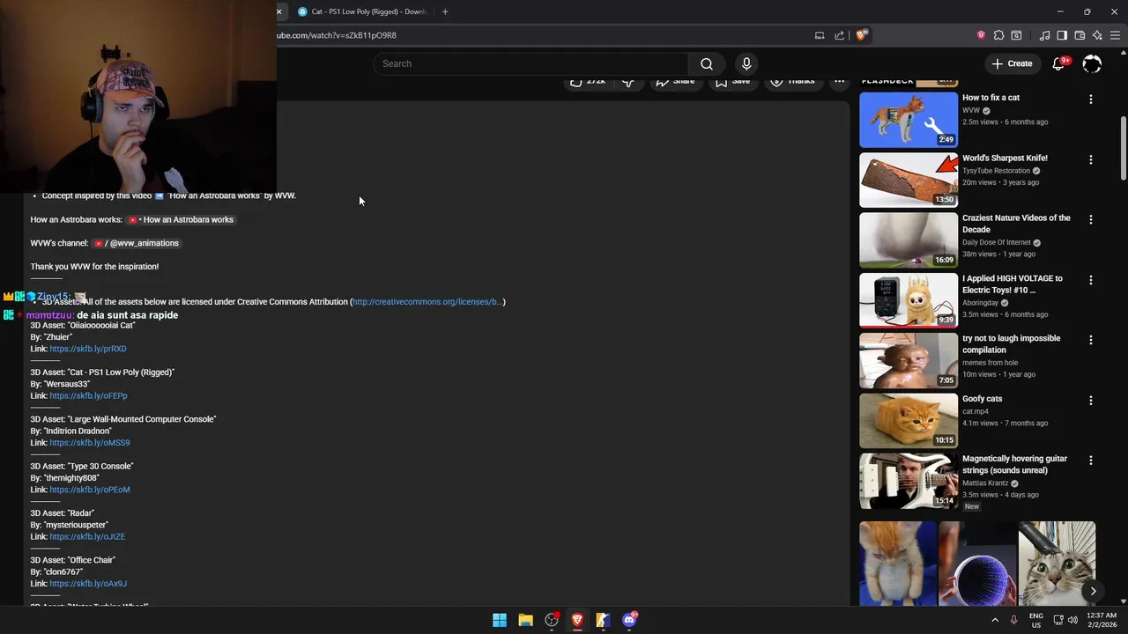The width and height of the screenshot is (1128, 634).
Task: Open Office Chair link skfb.ly/oAx9J
Action: pyautogui.click(x=88, y=584)
